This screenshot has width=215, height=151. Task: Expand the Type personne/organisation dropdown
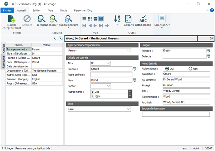[x=128, y=51]
